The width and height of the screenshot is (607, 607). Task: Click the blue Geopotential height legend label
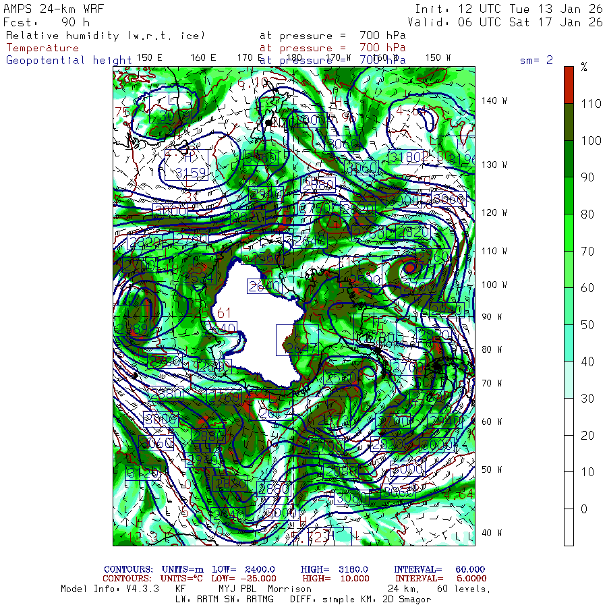tap(69, 60)
